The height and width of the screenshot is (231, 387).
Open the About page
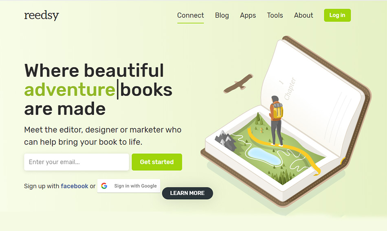pos(303,15)
